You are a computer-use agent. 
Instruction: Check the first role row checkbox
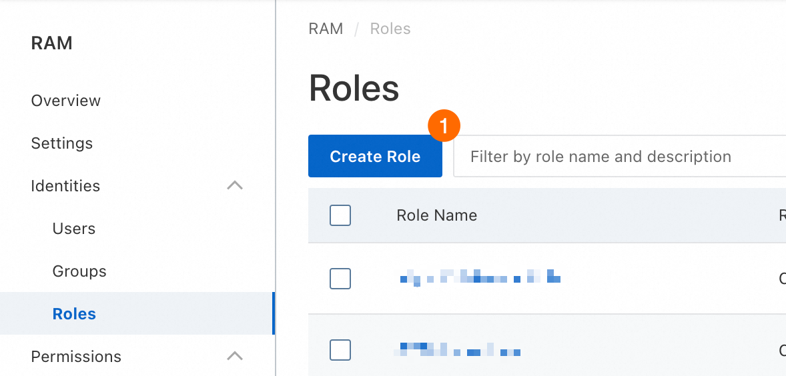coord(340,279)
